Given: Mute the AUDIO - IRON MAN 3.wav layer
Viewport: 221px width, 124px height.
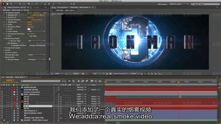Looking at the screenshot, I should pos(4,120).
